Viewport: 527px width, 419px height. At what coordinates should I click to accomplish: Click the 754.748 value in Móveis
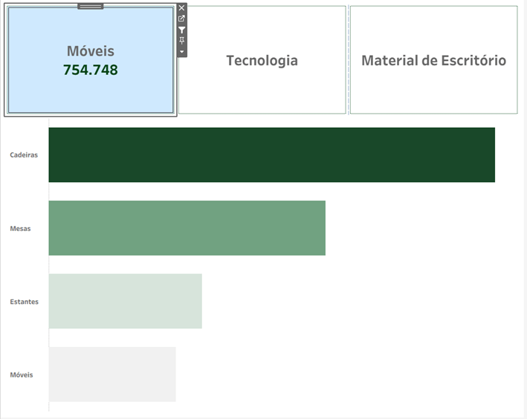(91, 70)
